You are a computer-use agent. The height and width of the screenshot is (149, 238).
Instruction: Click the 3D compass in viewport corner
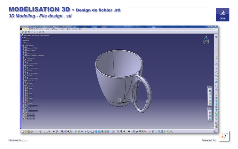click(x=206, y=40)
